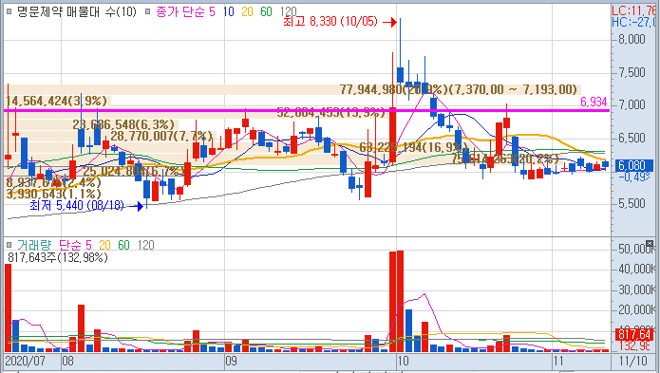
Task: Click the 14,564,424(3.9%) volume profile label
Action: [56, 101]
